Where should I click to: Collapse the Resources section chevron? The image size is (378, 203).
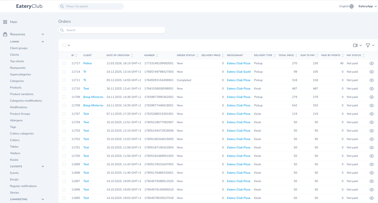tap(43, 34)
